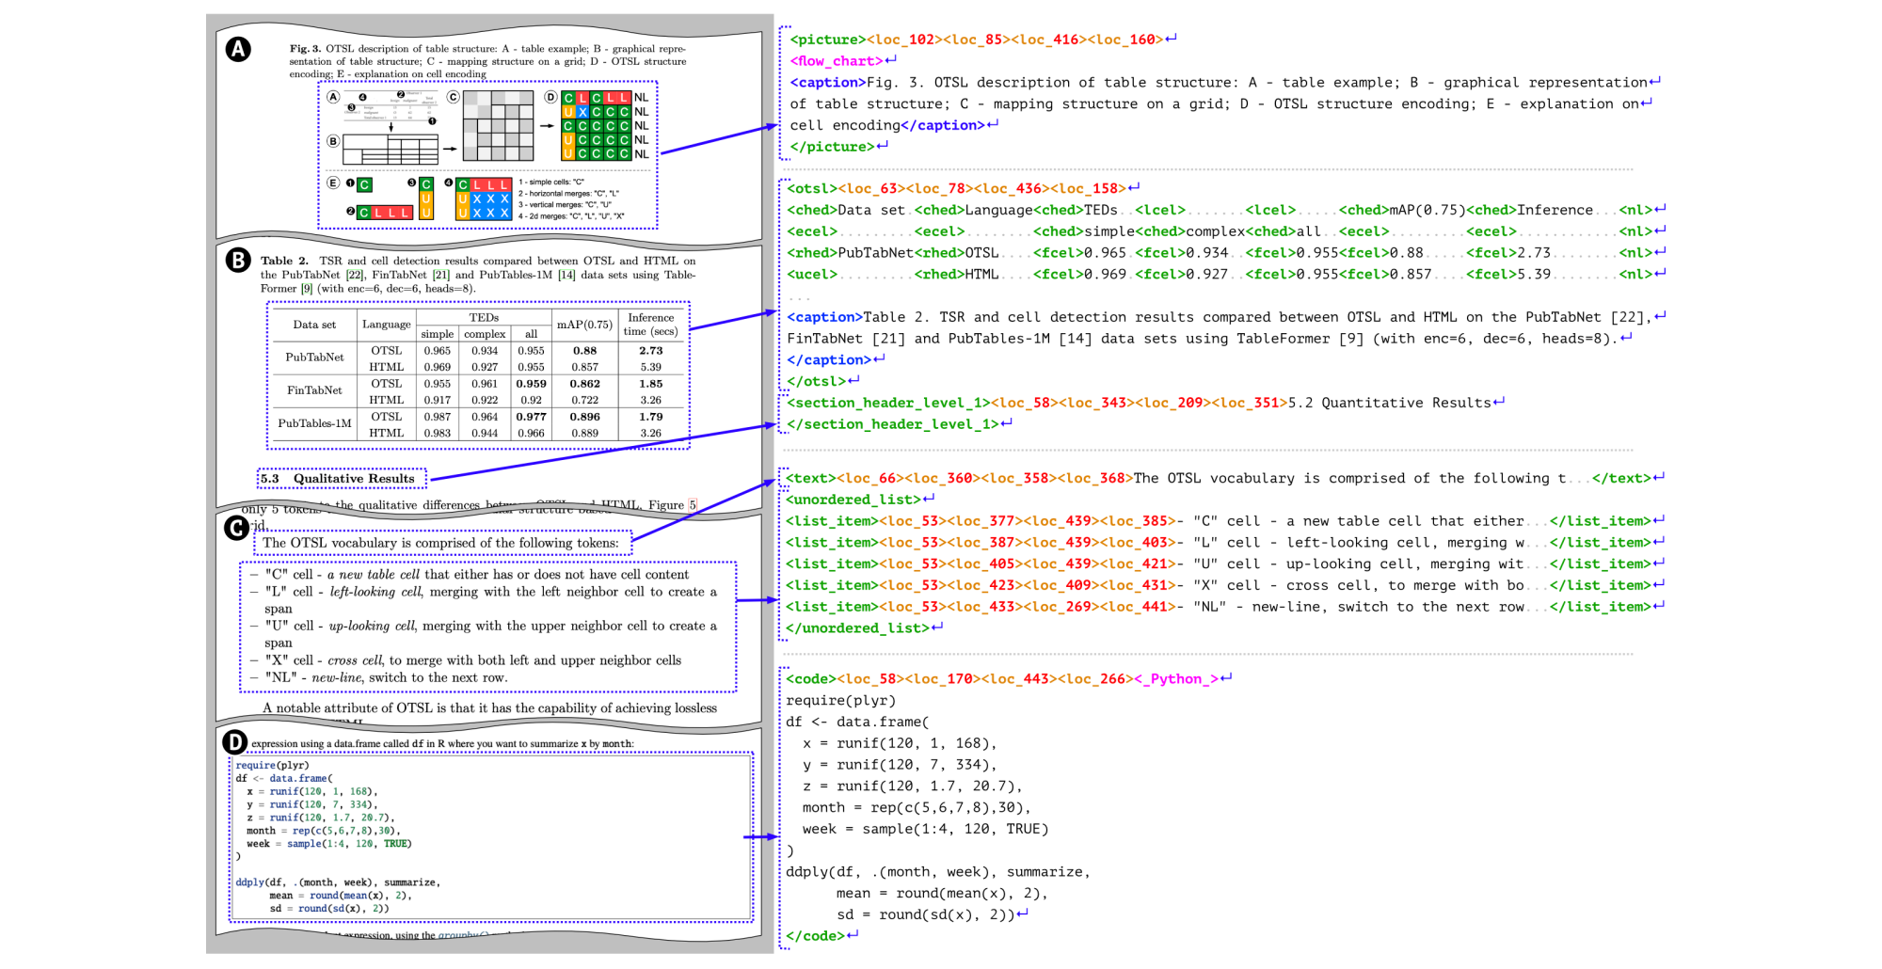
Task: Click the "sd = round(sd(x), 2))" line in markup code
Action: point(925,915)
